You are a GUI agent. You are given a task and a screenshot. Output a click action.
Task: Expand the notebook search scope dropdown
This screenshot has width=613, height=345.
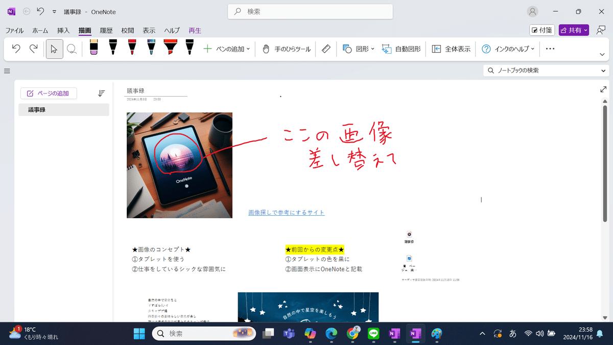tap(604, 71)
